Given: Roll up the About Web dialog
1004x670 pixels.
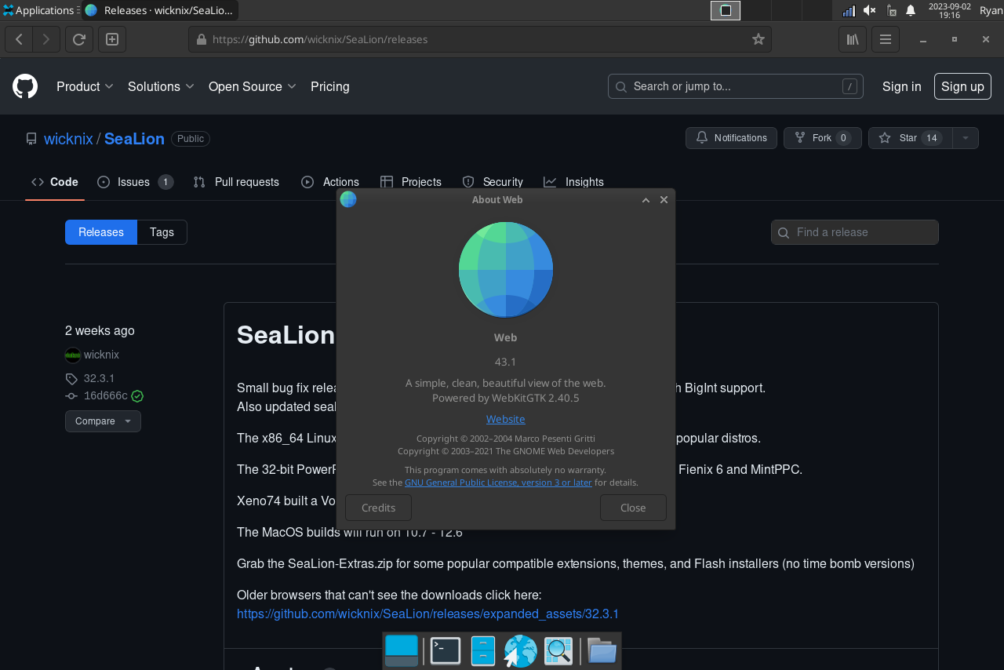Looking at the screenshot, I should (646, 200).
